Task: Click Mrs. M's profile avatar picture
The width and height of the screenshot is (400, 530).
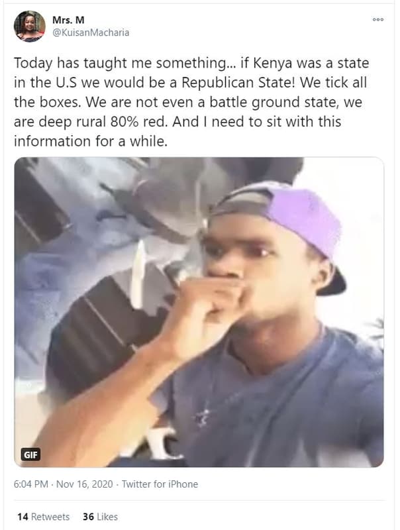Action: click(30, 26)
